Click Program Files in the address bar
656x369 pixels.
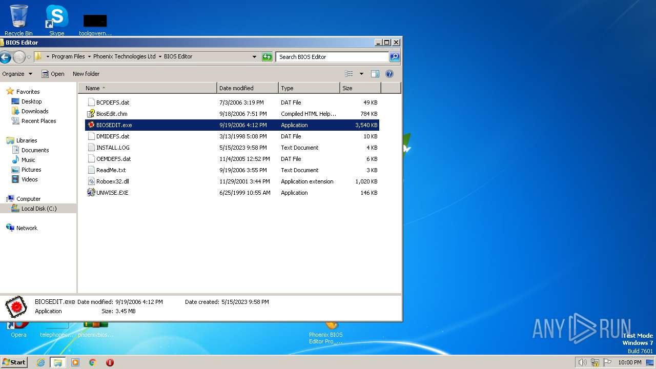[68, 57]
